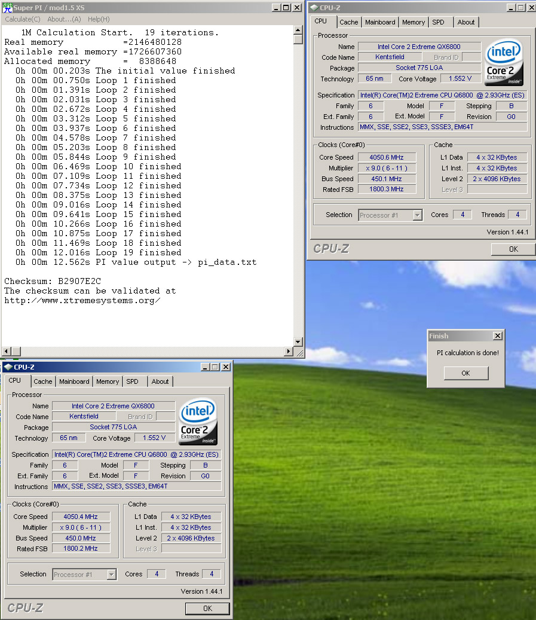
Task: Switch to Cache tab in upper CPU-Z
Action: coord(348,22)
